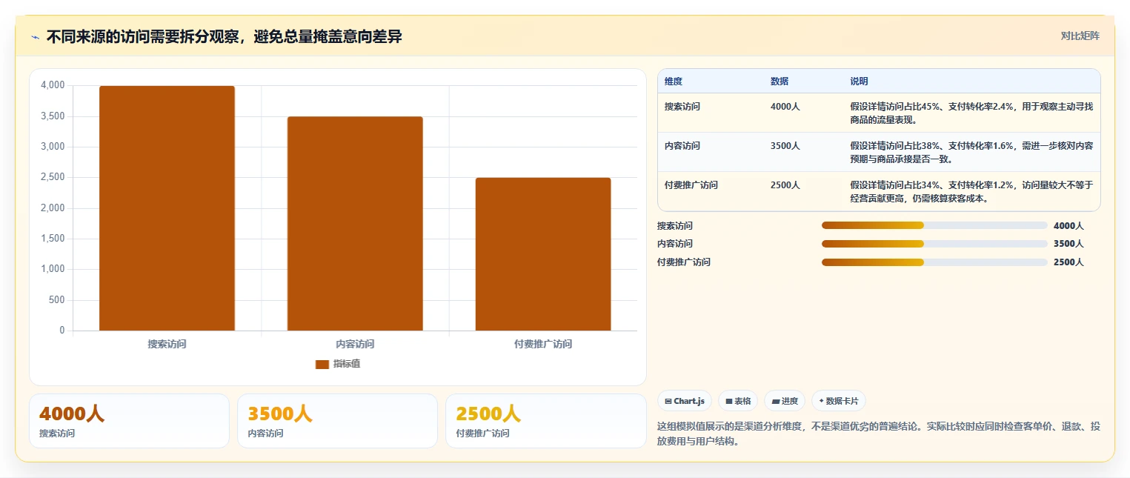Image resolution: width=1130 pixels, height=478 pixels.
Task: Click the 进度 tag chip
Action: tap(785, 401)
